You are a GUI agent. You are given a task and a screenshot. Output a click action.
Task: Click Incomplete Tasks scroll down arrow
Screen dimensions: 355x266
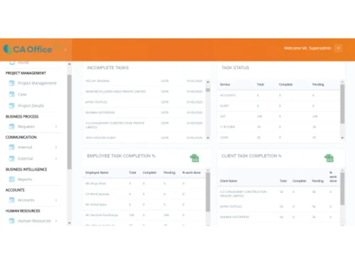point(208,138)
